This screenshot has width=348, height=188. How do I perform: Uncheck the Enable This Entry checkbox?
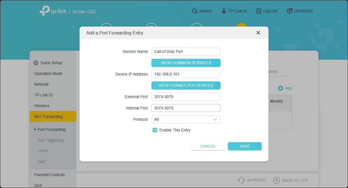click(x=155, y=130)
